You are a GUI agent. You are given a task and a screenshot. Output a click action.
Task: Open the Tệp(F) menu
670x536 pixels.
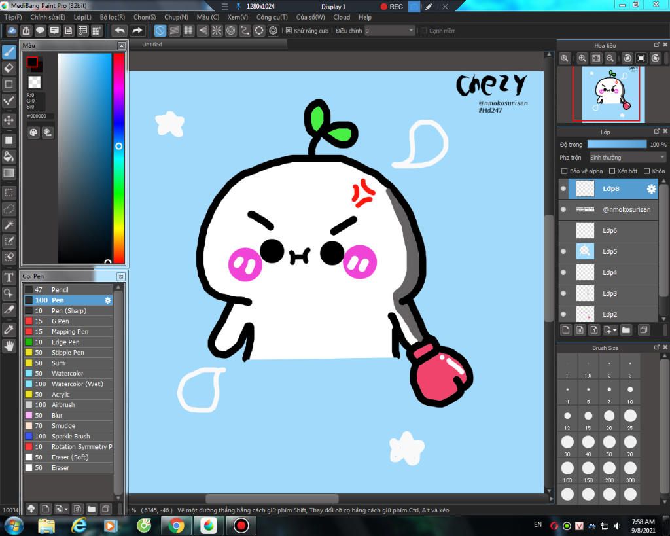pos(13,18)
